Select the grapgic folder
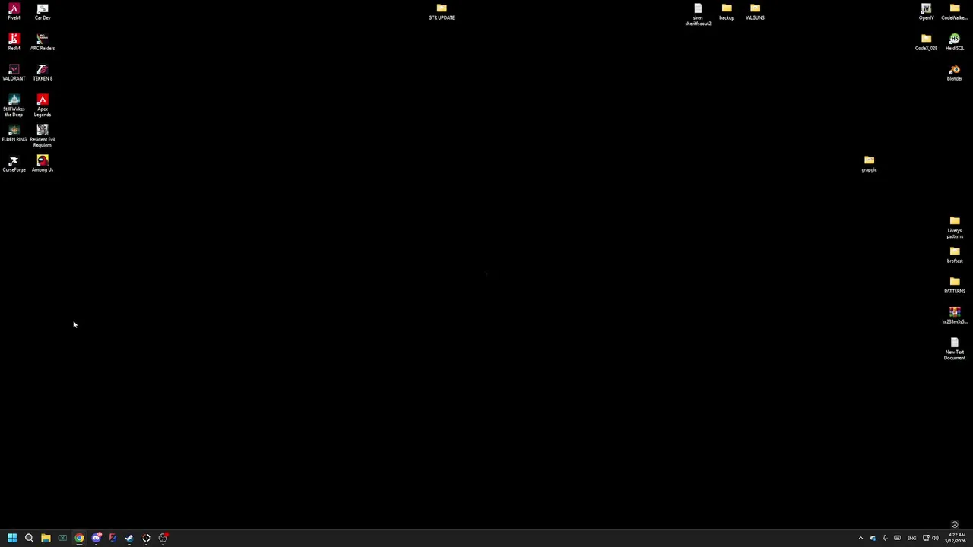 tap(869, 163)
